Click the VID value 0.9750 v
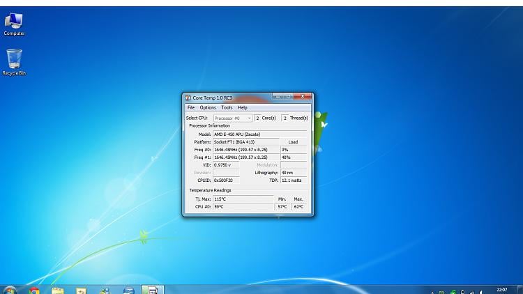The image size is (523, 294). coord(226,165)
